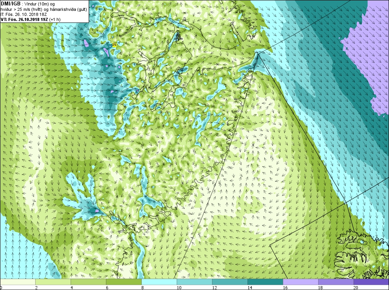
Task: Click the 8–10 m/s light cyan swatch
Action: pyautogui.click(x=159, y=282)
